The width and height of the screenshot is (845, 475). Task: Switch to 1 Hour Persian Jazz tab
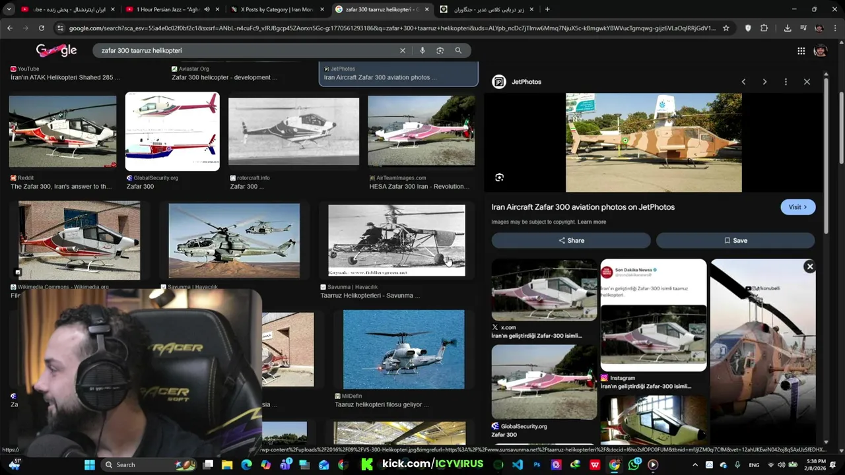[172, 9]
